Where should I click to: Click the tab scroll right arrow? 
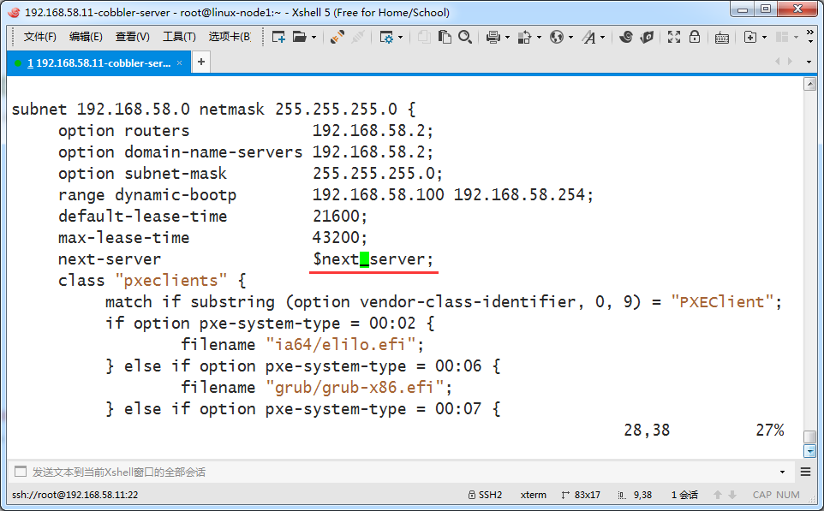tap(790, 62)
